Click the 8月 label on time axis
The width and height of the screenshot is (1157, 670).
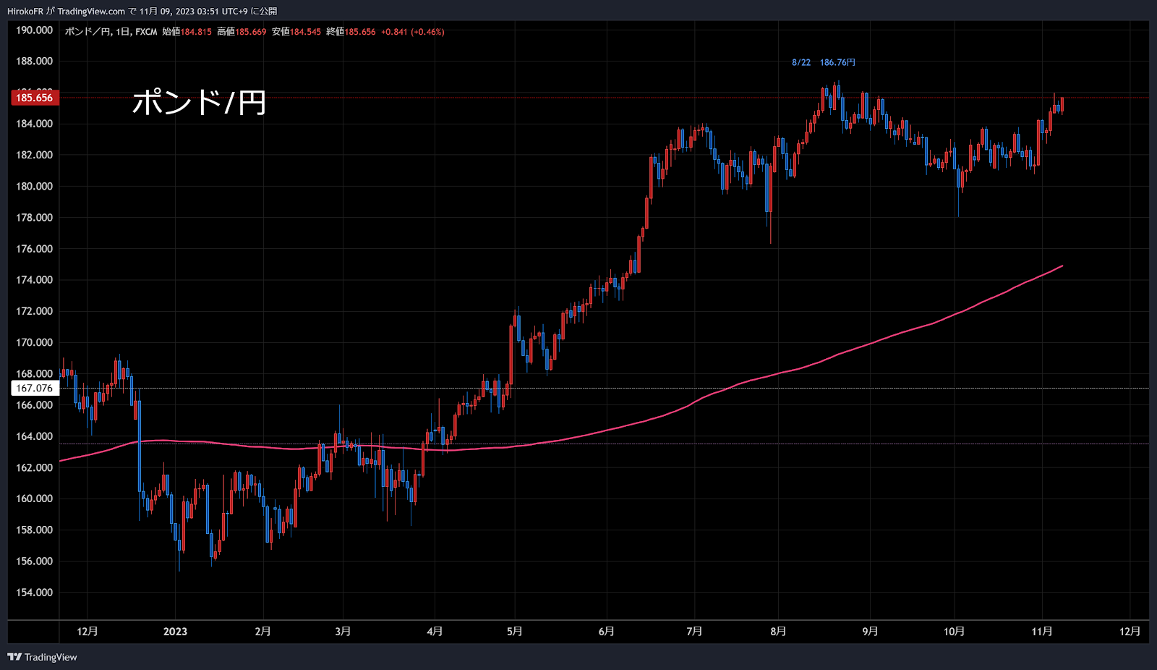click(x=778, y=632)
